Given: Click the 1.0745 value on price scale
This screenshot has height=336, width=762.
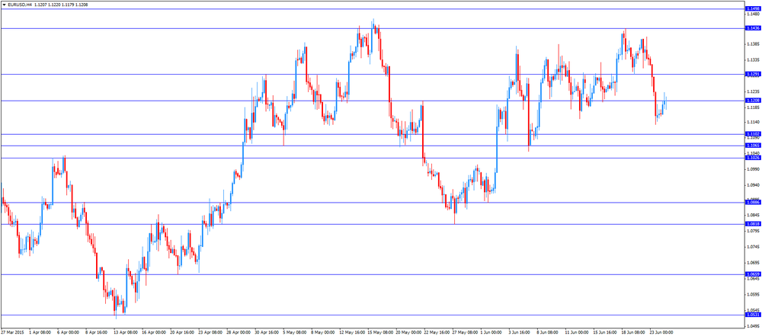Looking at the screenshot, I should click(x=753, y=247).
